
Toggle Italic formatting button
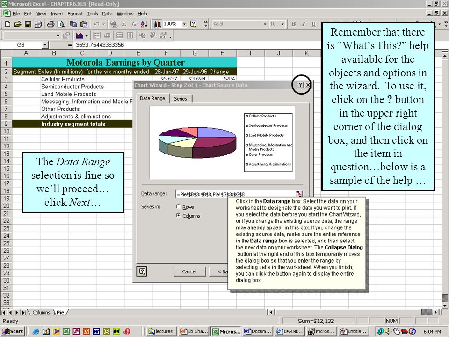point(304,24)
